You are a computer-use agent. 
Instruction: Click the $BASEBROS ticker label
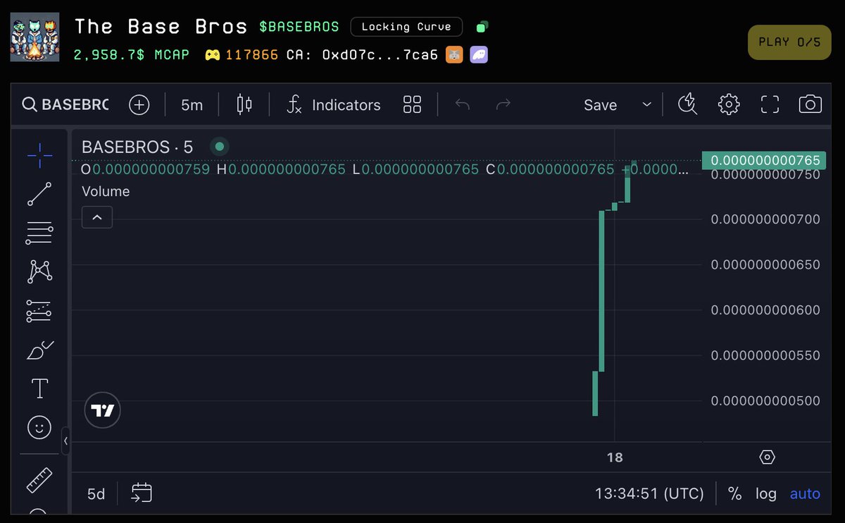click(x=299, y=27)
